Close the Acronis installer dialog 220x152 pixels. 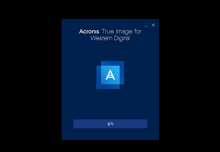pos(153,25)
